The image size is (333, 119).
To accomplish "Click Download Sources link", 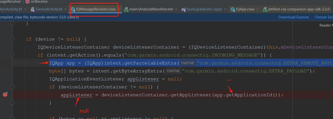I will [x=293, y=17].
